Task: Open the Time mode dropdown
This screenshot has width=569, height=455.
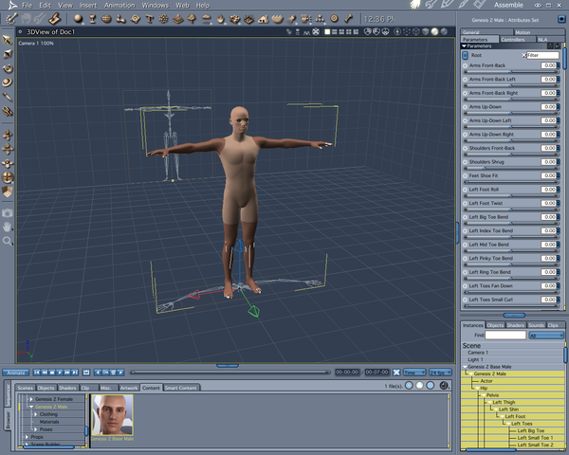Action: (x=414, y=373)
